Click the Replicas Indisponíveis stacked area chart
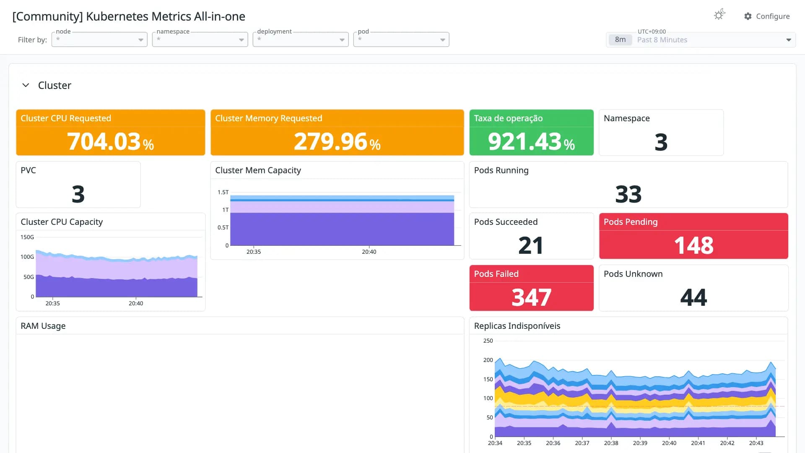 point(635,398)
